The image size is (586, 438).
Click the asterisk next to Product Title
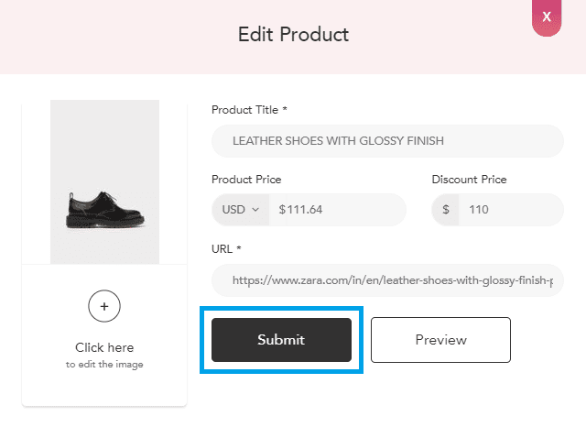click(x=285, y=109)
